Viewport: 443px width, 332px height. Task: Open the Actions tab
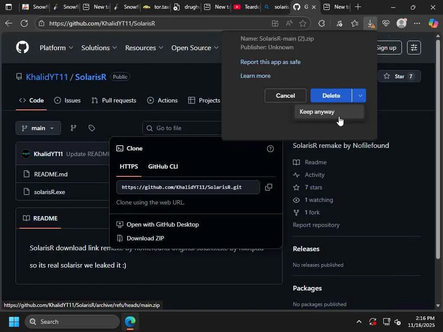[x=162, y=100]
